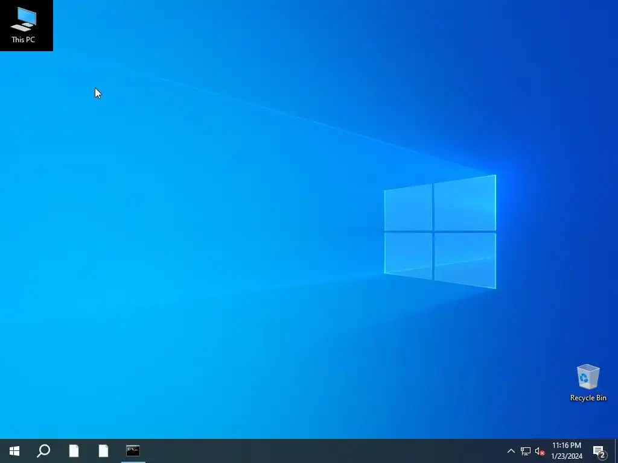The height and width of the screenshot is (463, 618).
Task: Open the network status tray icon
Action: (526, 451)
